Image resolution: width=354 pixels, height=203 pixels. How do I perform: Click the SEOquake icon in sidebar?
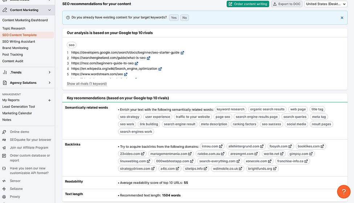(4, 140)
